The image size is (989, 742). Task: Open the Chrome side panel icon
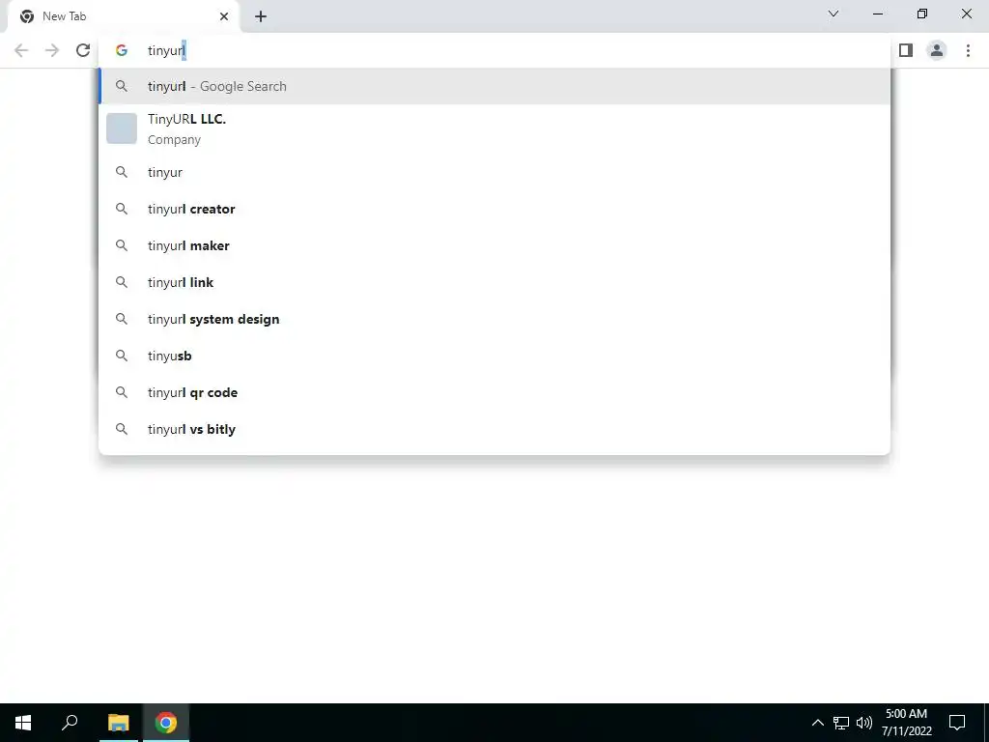(x=906, y=50)
